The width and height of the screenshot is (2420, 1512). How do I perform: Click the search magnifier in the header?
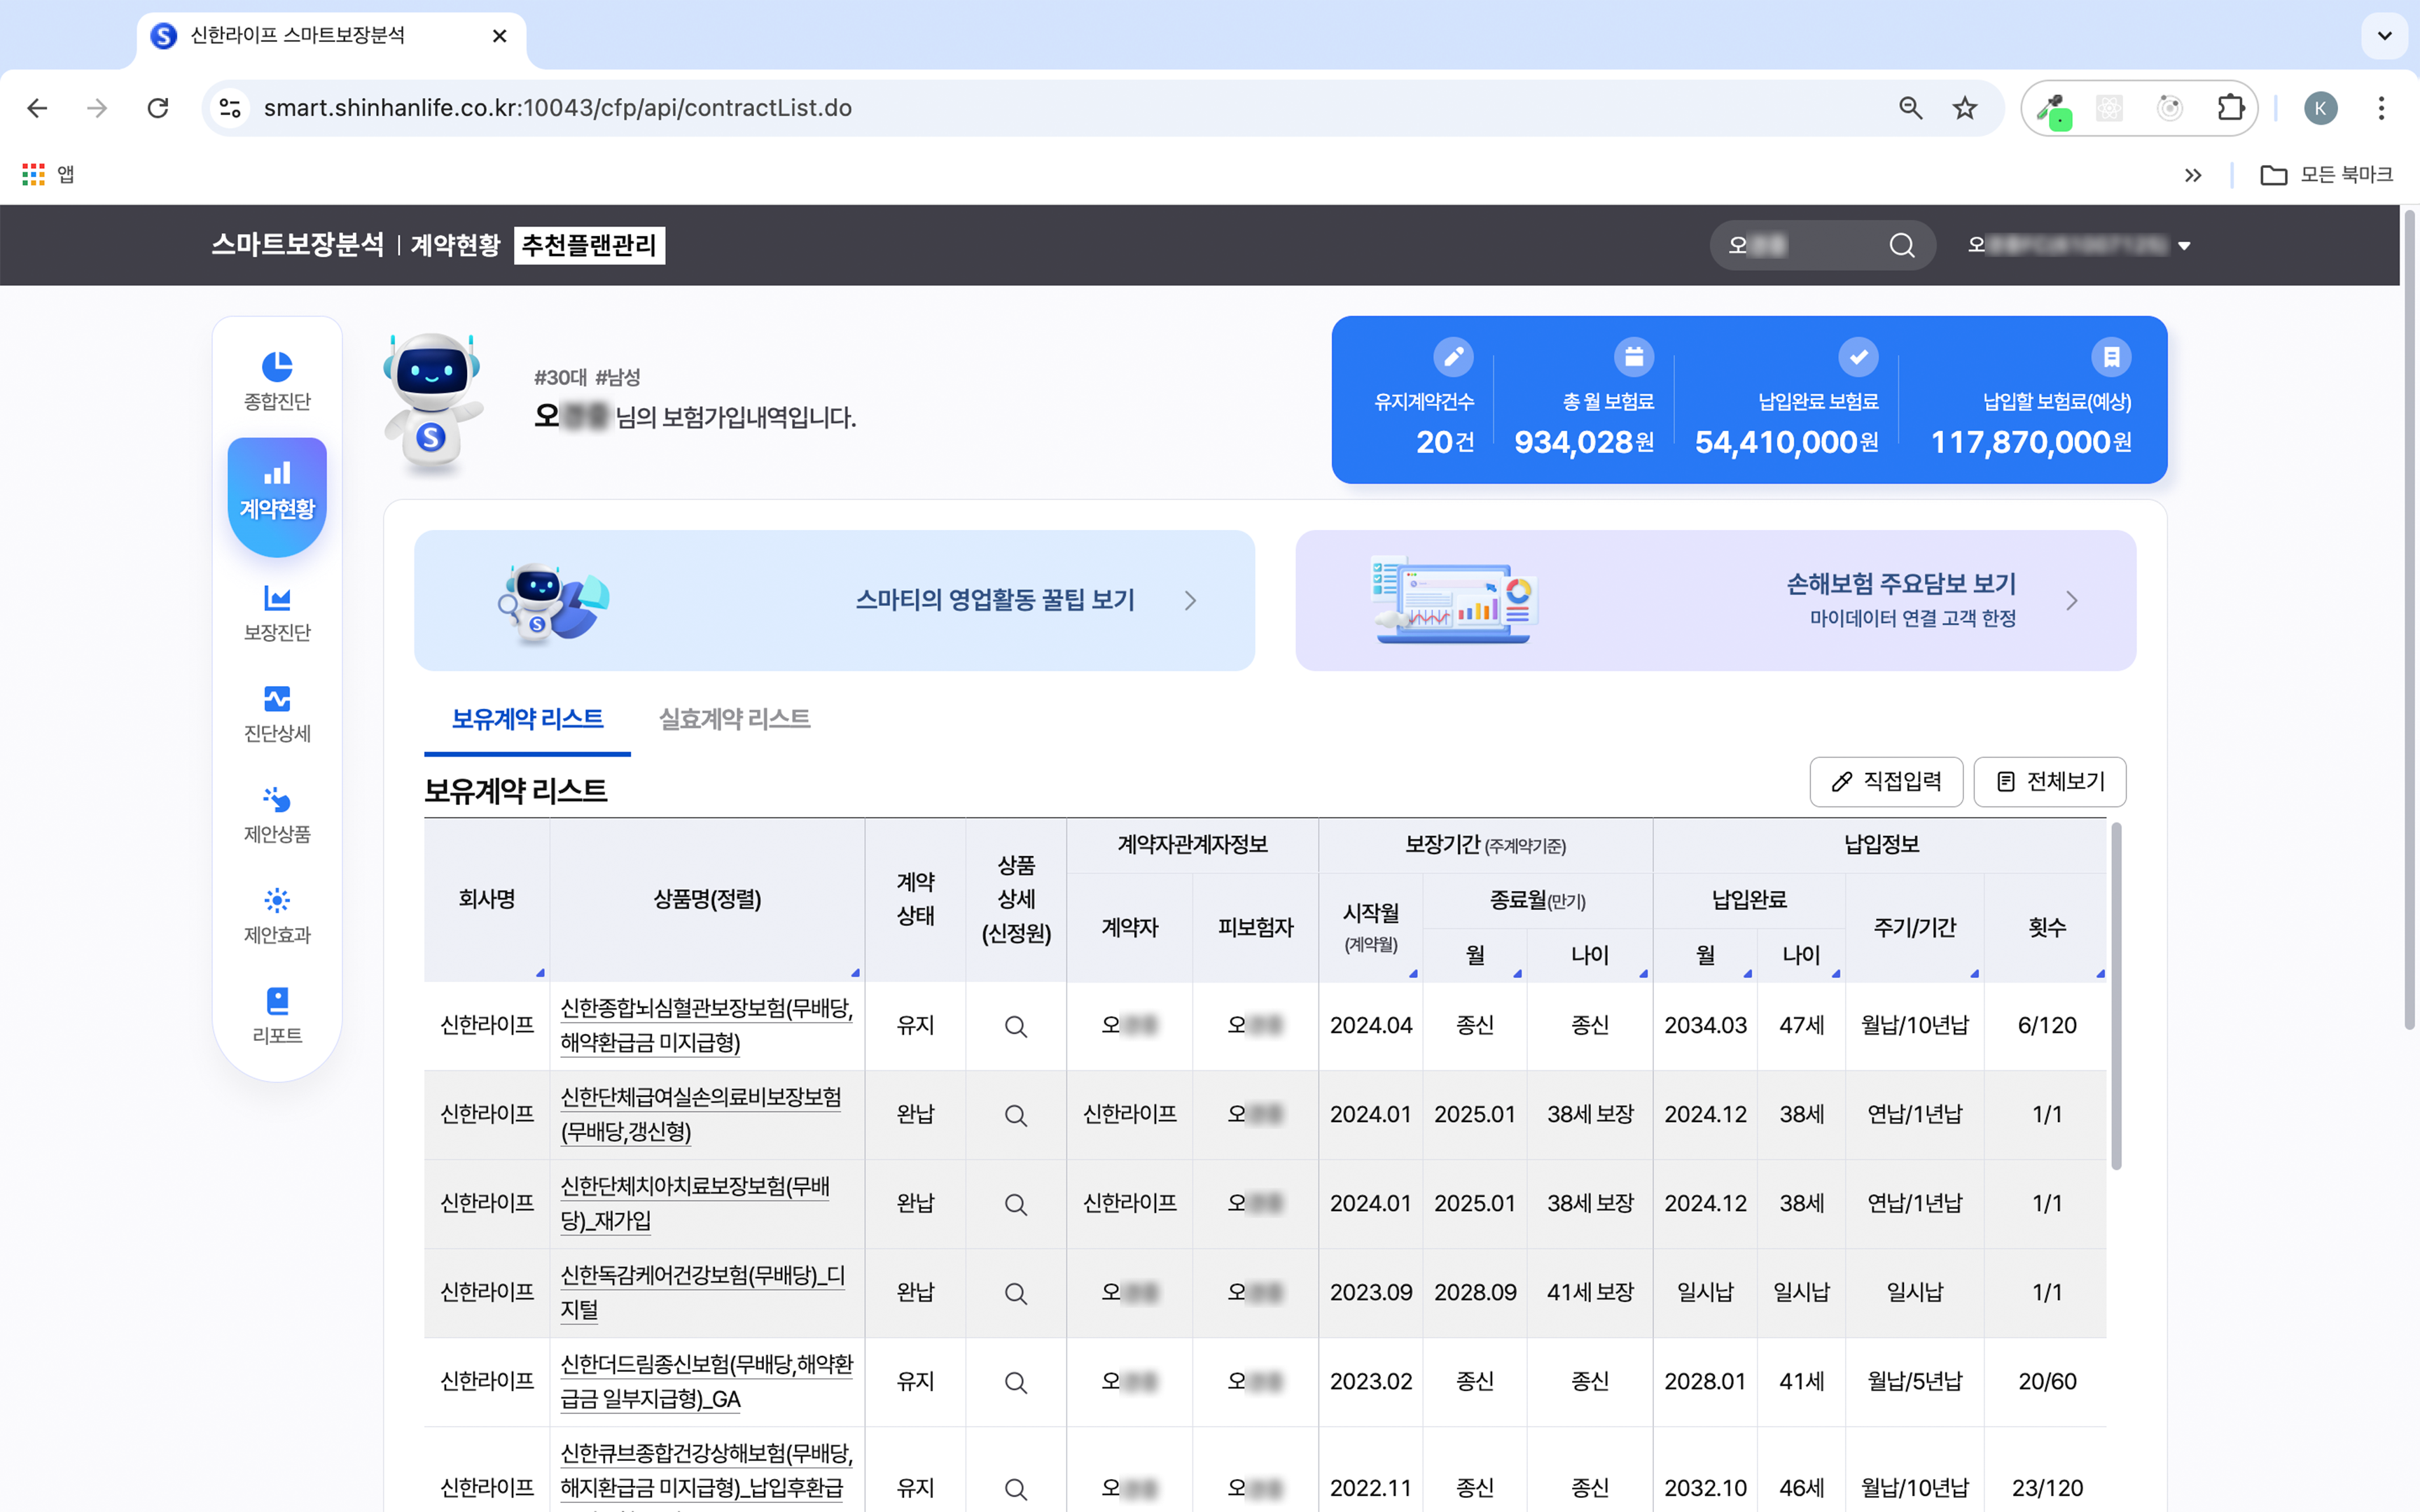pyautogui.click(x=1901, y=245)
